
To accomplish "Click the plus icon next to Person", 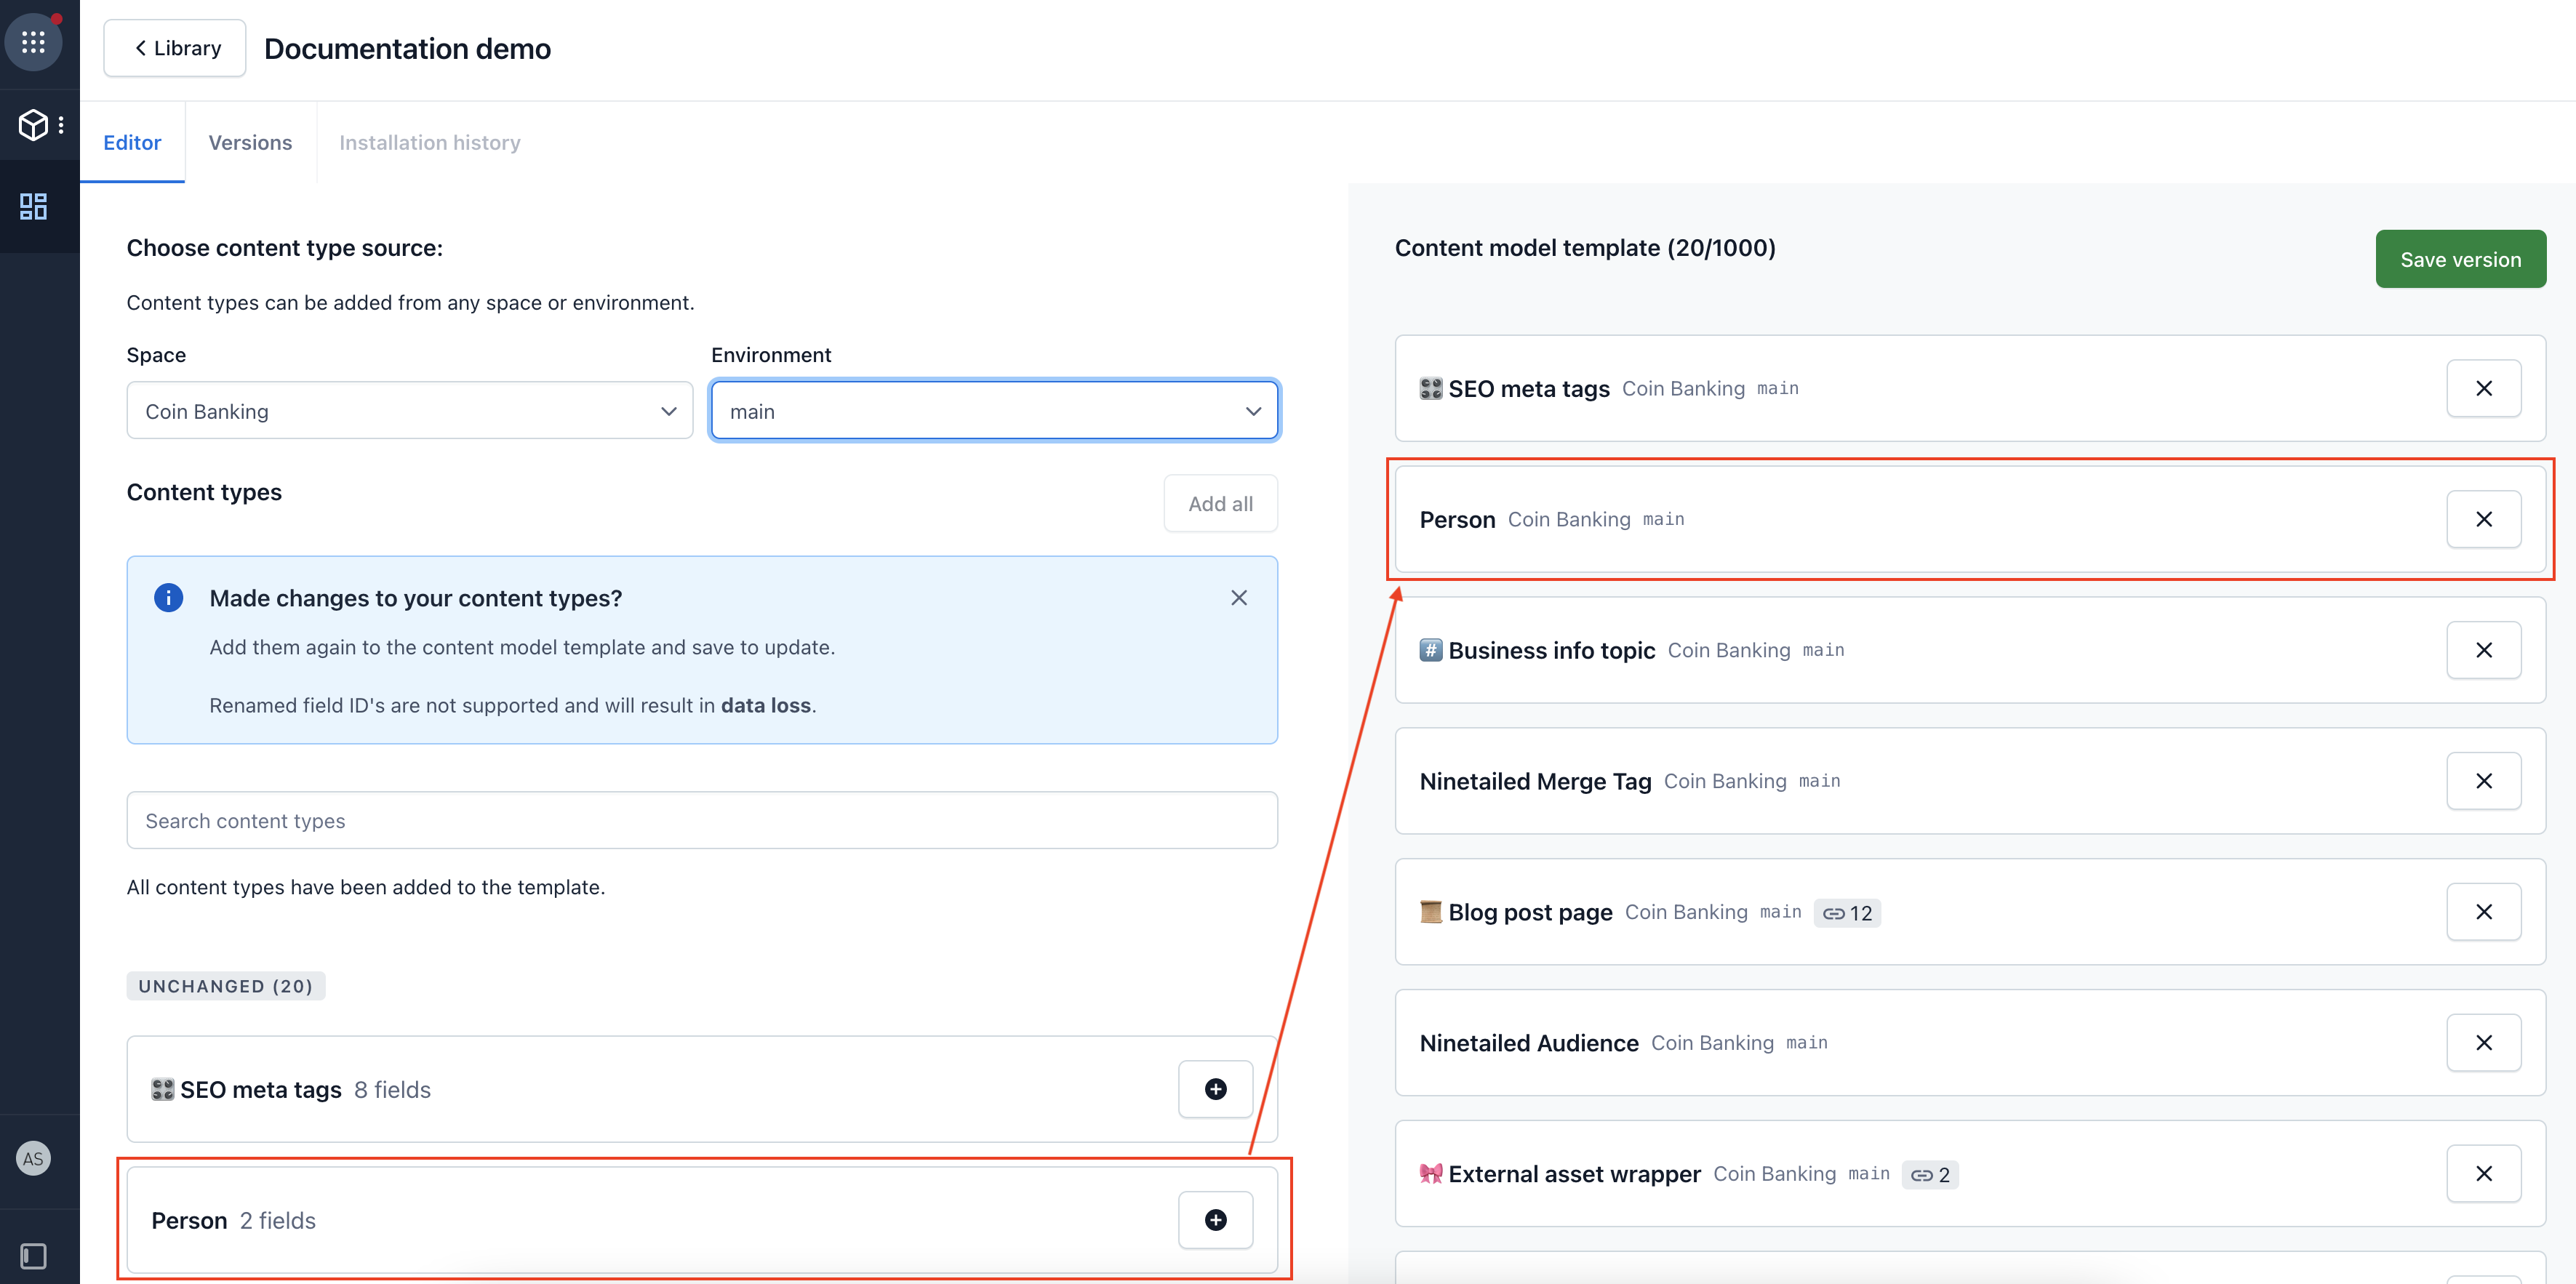I will 1216,1219.
